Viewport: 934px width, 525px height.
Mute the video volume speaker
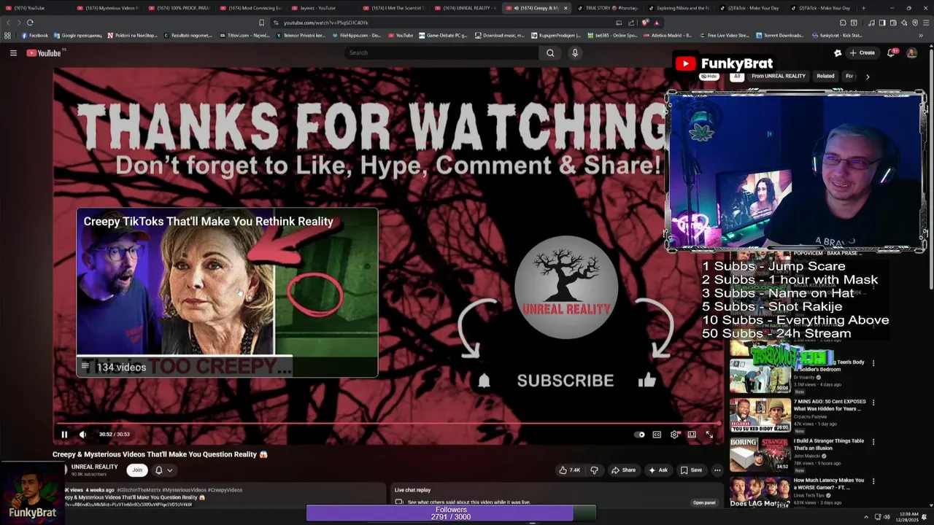coord(82,435)
